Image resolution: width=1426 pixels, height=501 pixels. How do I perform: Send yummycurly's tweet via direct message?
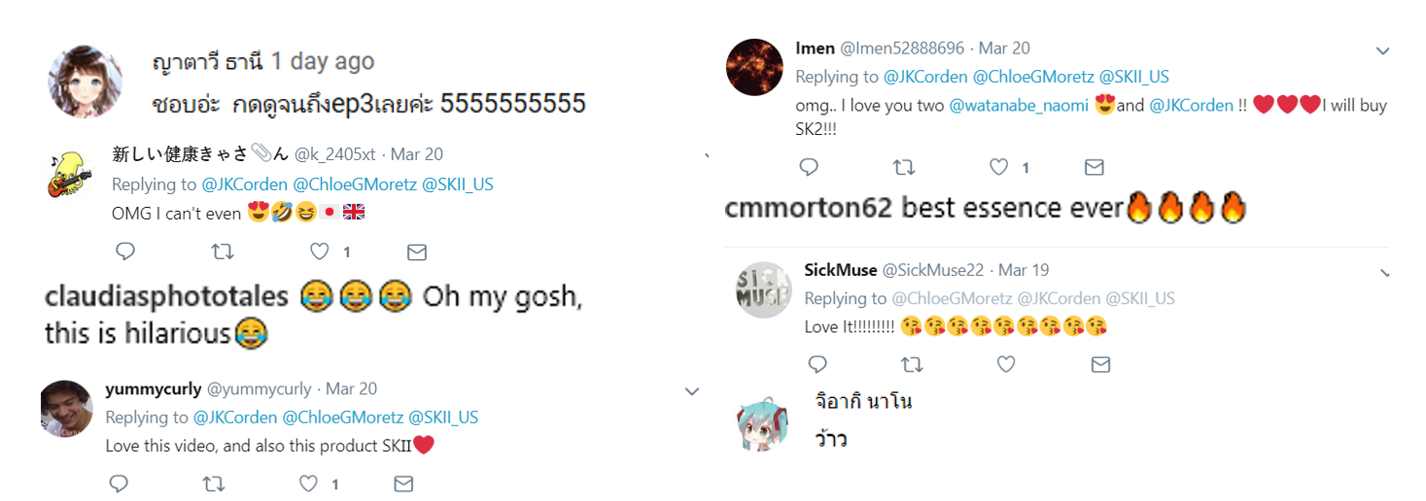[x=403, y=484]
